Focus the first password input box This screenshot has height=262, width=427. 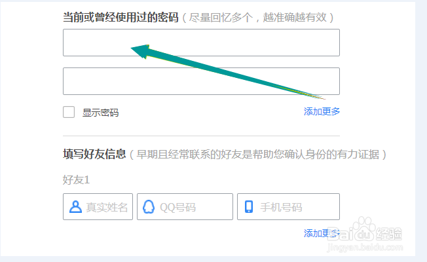point(201,43)
